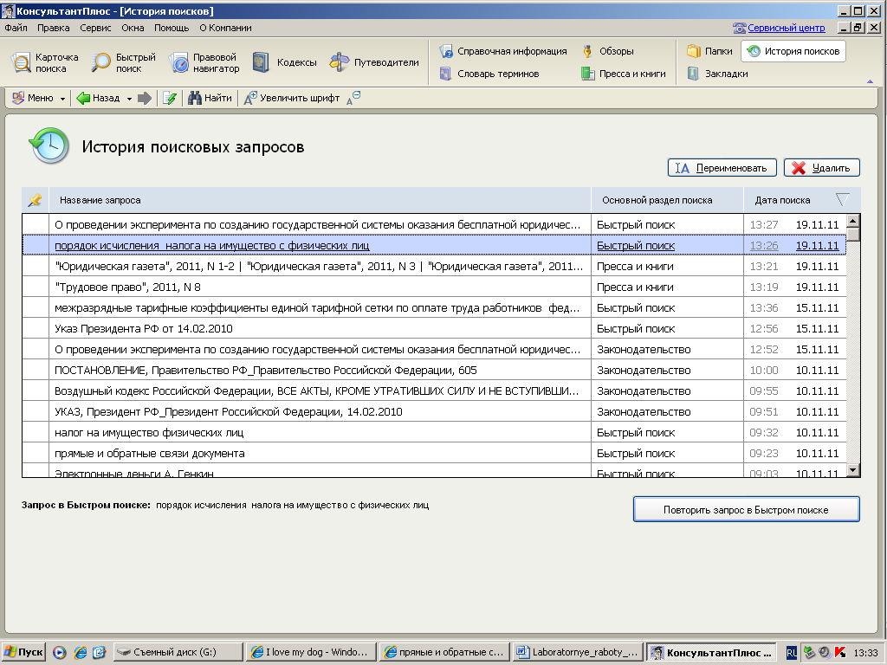Open Кодексы section

[284, 62]
